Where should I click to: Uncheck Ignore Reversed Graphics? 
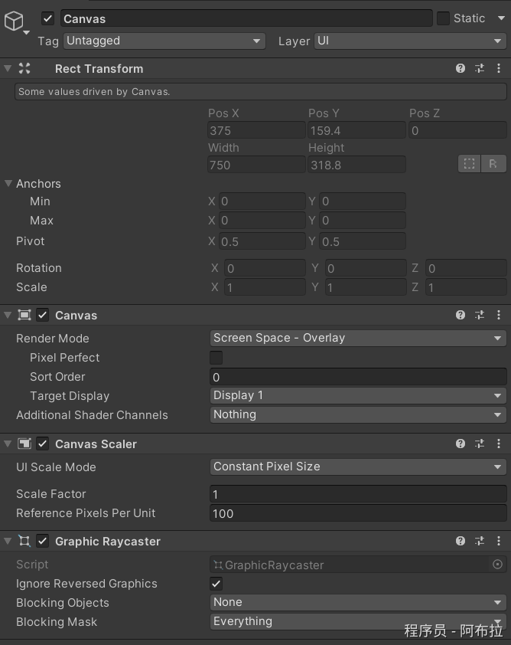click(216, 584)
